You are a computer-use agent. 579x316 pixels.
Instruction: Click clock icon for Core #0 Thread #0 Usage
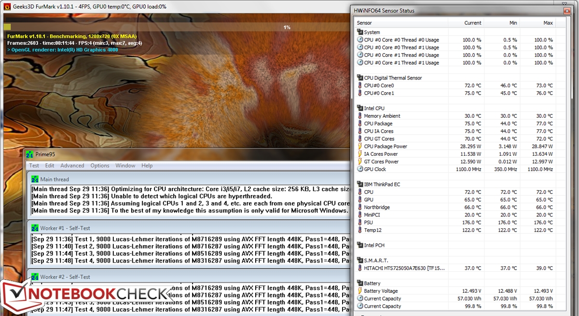click(360, 40)
